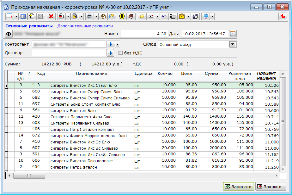292x195 pixels.
Task: Open the Склад combo box dropdown
Action: pos(233,44)
